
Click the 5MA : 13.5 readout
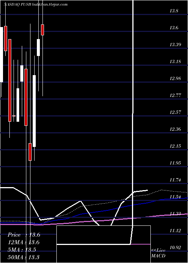point(22,250)
